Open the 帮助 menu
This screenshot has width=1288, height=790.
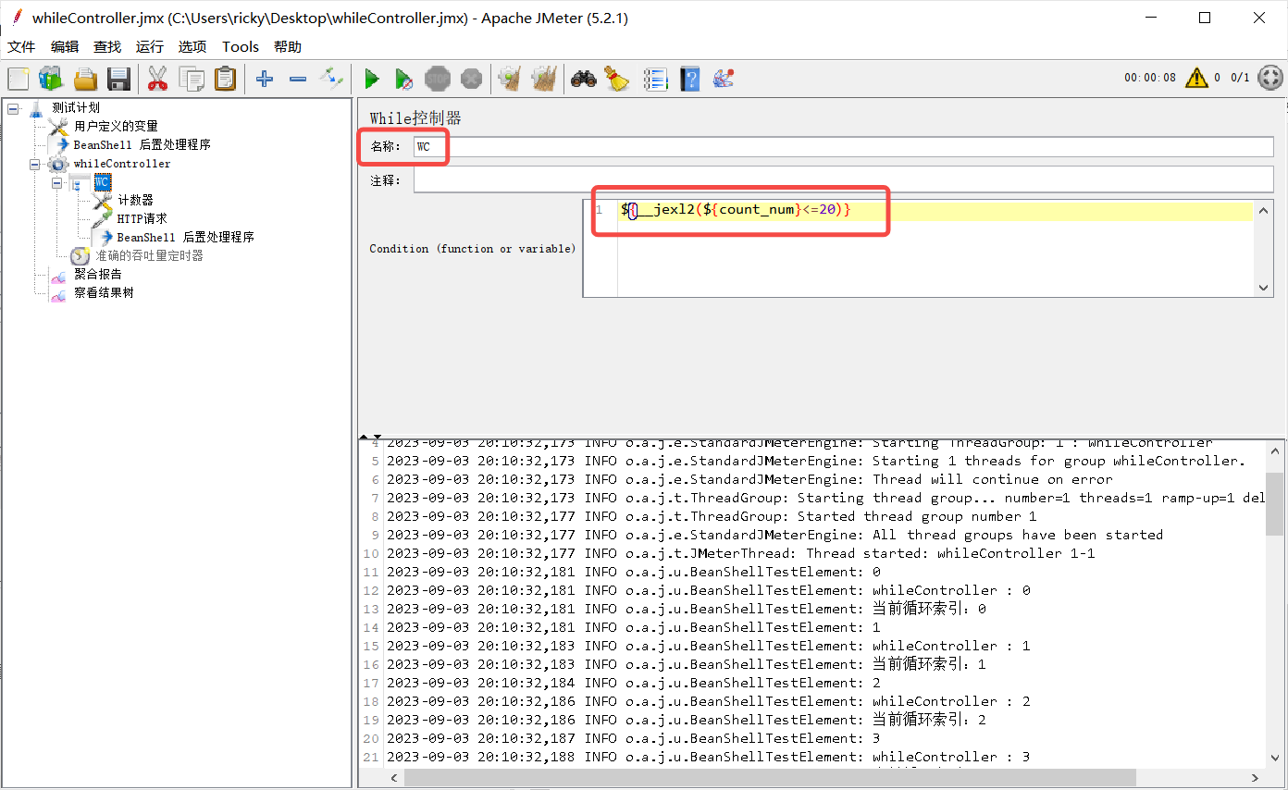[288, 46]
